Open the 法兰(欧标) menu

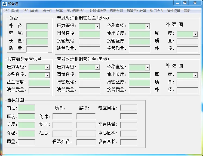[x=12, y=11]
